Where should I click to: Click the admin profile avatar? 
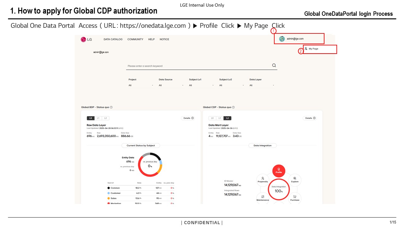282,39
